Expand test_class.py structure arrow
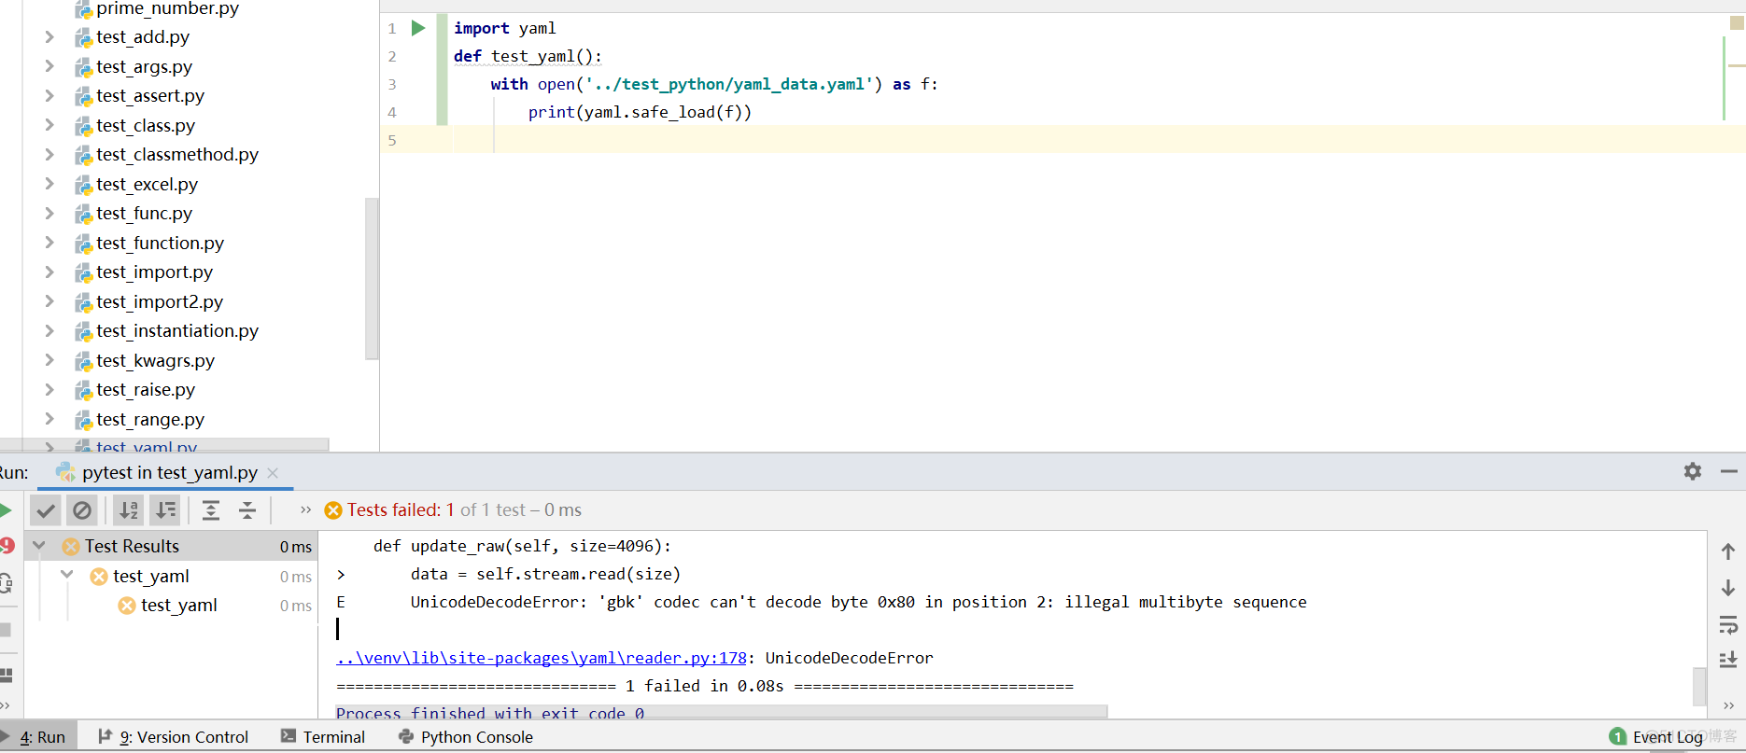This screenshot has width=1746, height=753. click(49, 125)
